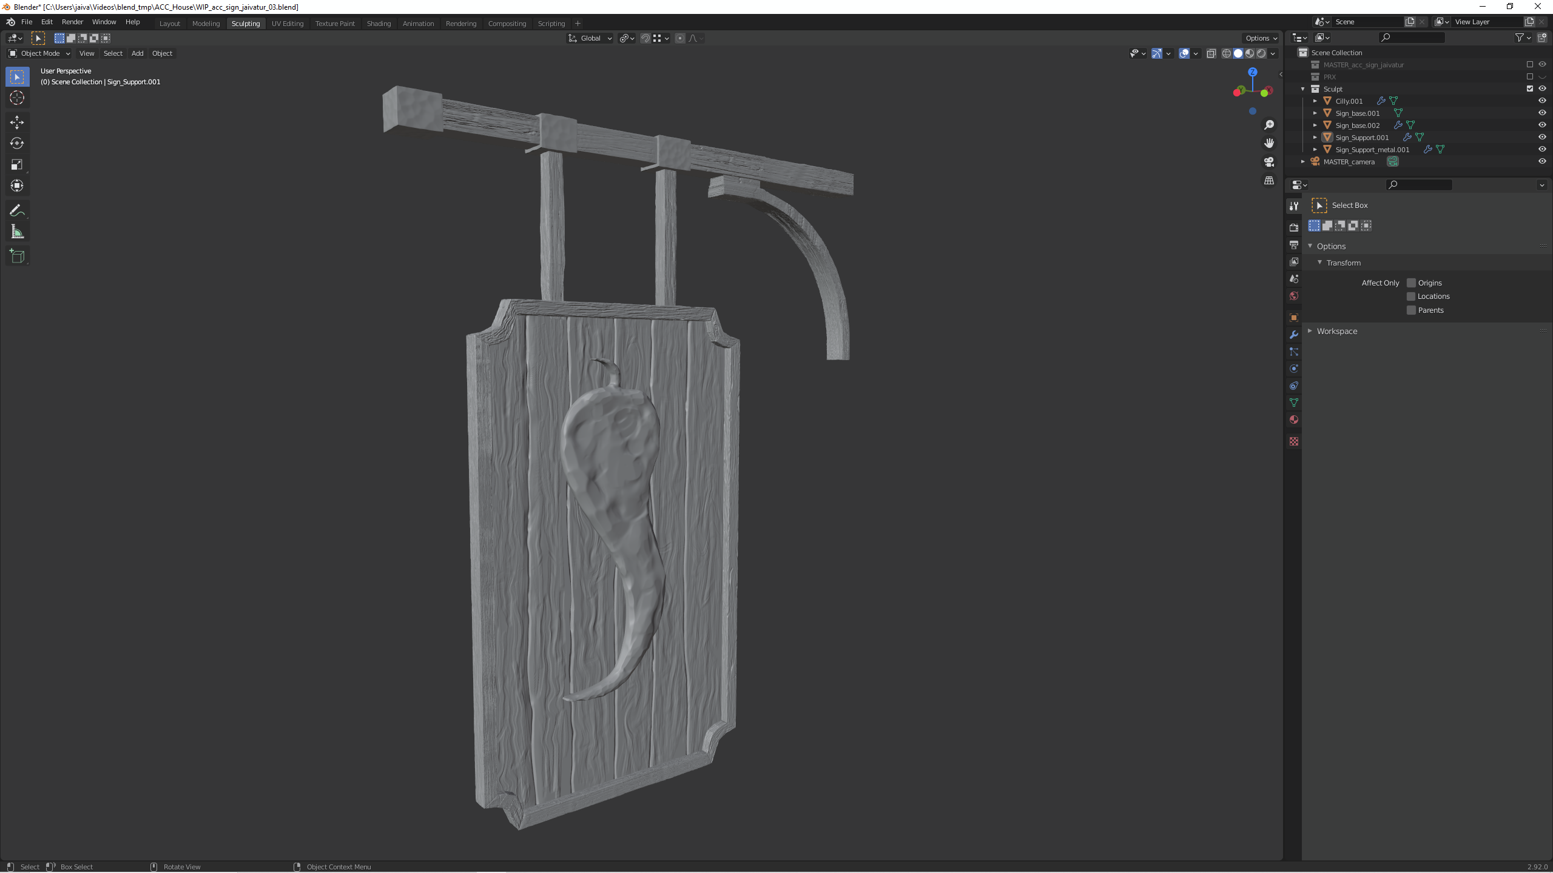Open the Object Mode dropdown
Viewport: 1553px width, 873px height.
(39, 53)
